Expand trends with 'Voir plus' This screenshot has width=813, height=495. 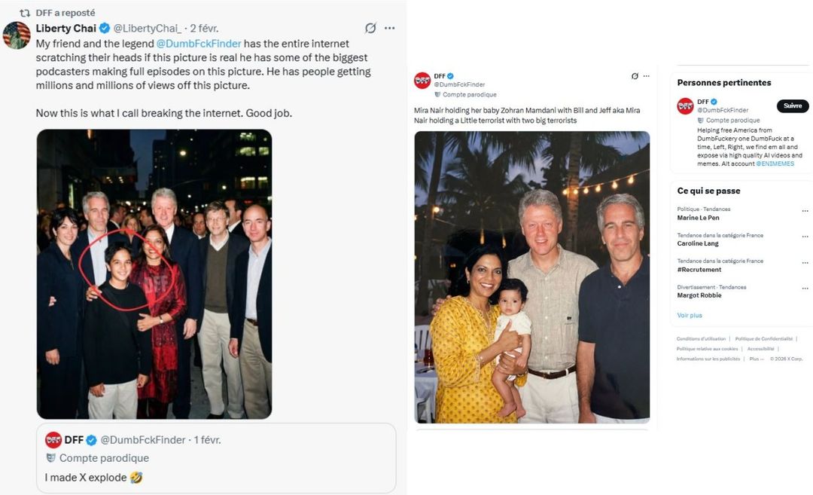[x=689, y=315]
